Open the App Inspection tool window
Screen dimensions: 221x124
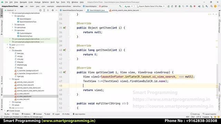79,114
